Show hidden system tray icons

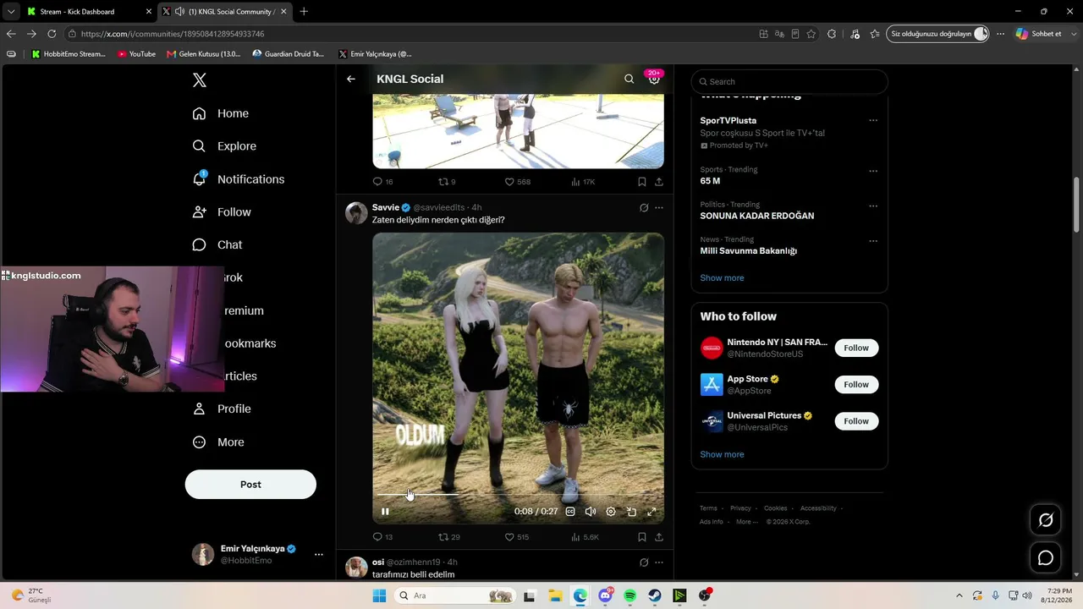(959, 595)
